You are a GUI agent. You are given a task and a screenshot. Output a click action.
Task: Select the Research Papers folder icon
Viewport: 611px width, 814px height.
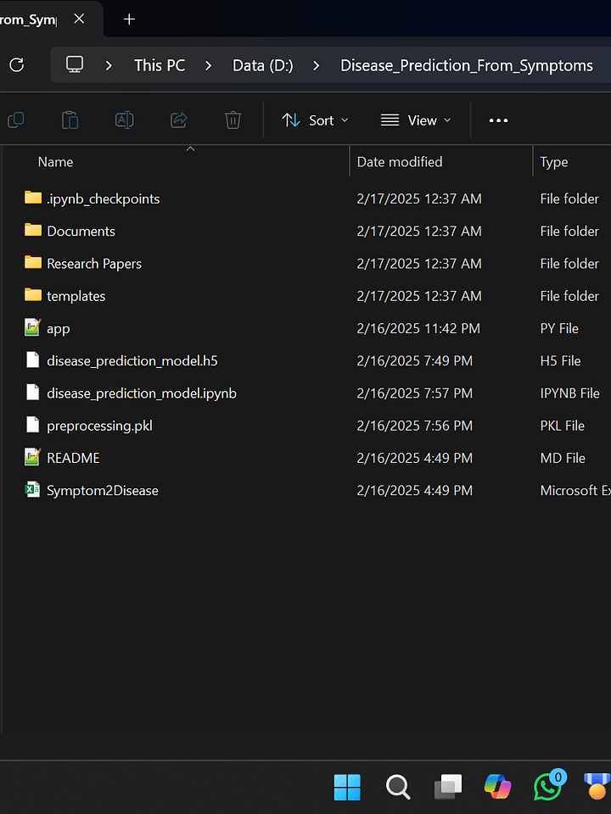[33, 263]
